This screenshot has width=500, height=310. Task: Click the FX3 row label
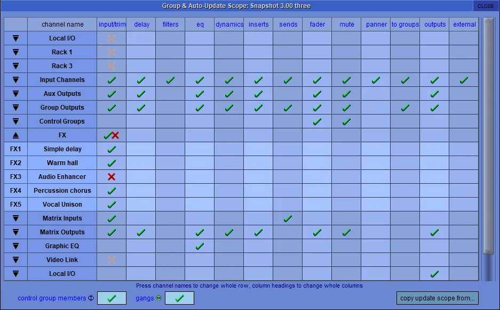15,177
